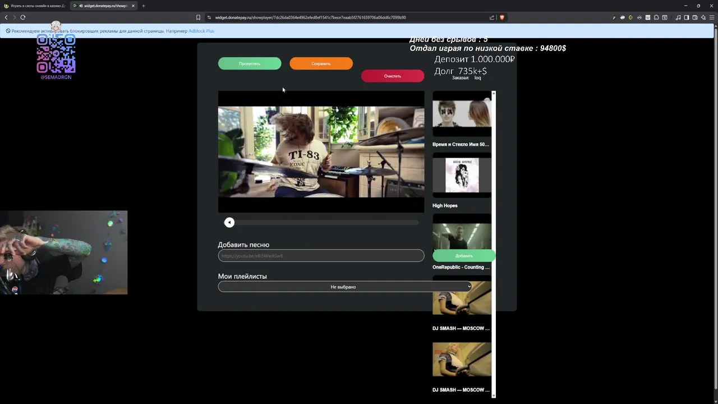This screenshot has width=718, height=404.
Task: Select the Время и Стекло thumbnail
Action: 462,114
